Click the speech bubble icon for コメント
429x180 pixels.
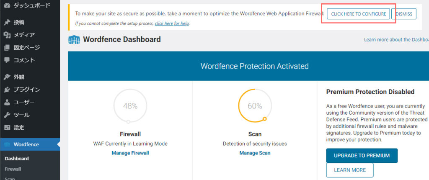pyautogui.click(x=7, y=60)
